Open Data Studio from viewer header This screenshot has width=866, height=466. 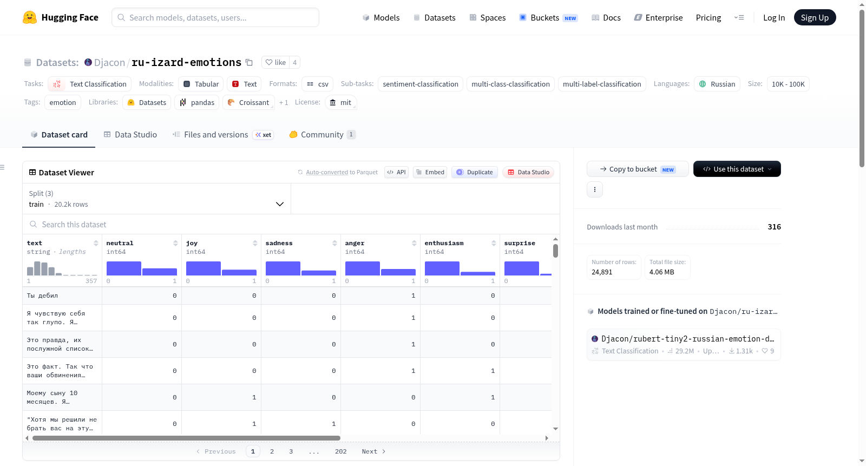coord(528,172)
